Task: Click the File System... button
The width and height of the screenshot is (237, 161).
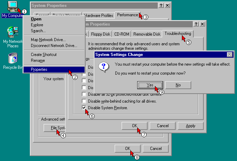Action: pos(54,128)
